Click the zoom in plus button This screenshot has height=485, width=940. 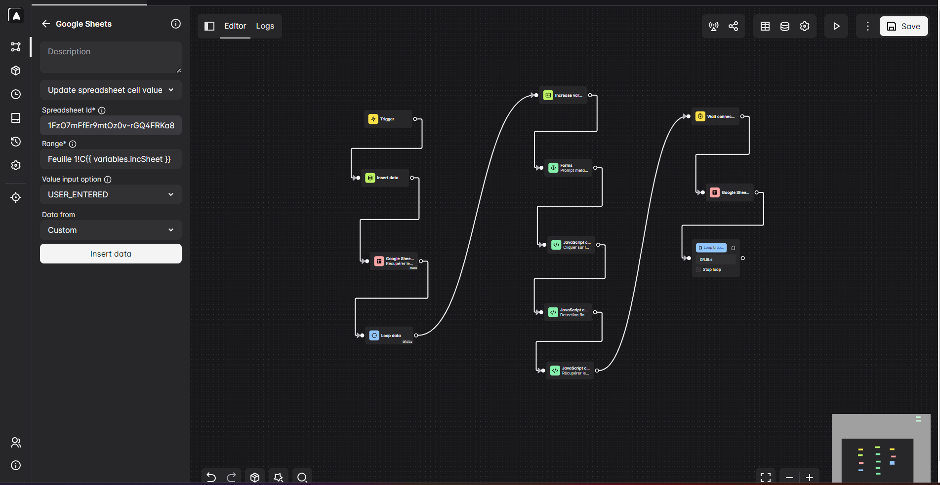coord(809,477)
